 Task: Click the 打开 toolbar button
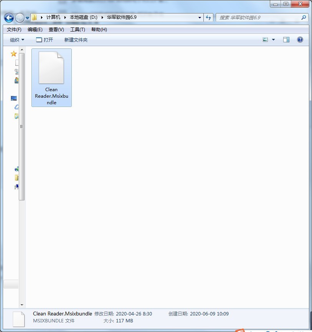tap(45, 40)
